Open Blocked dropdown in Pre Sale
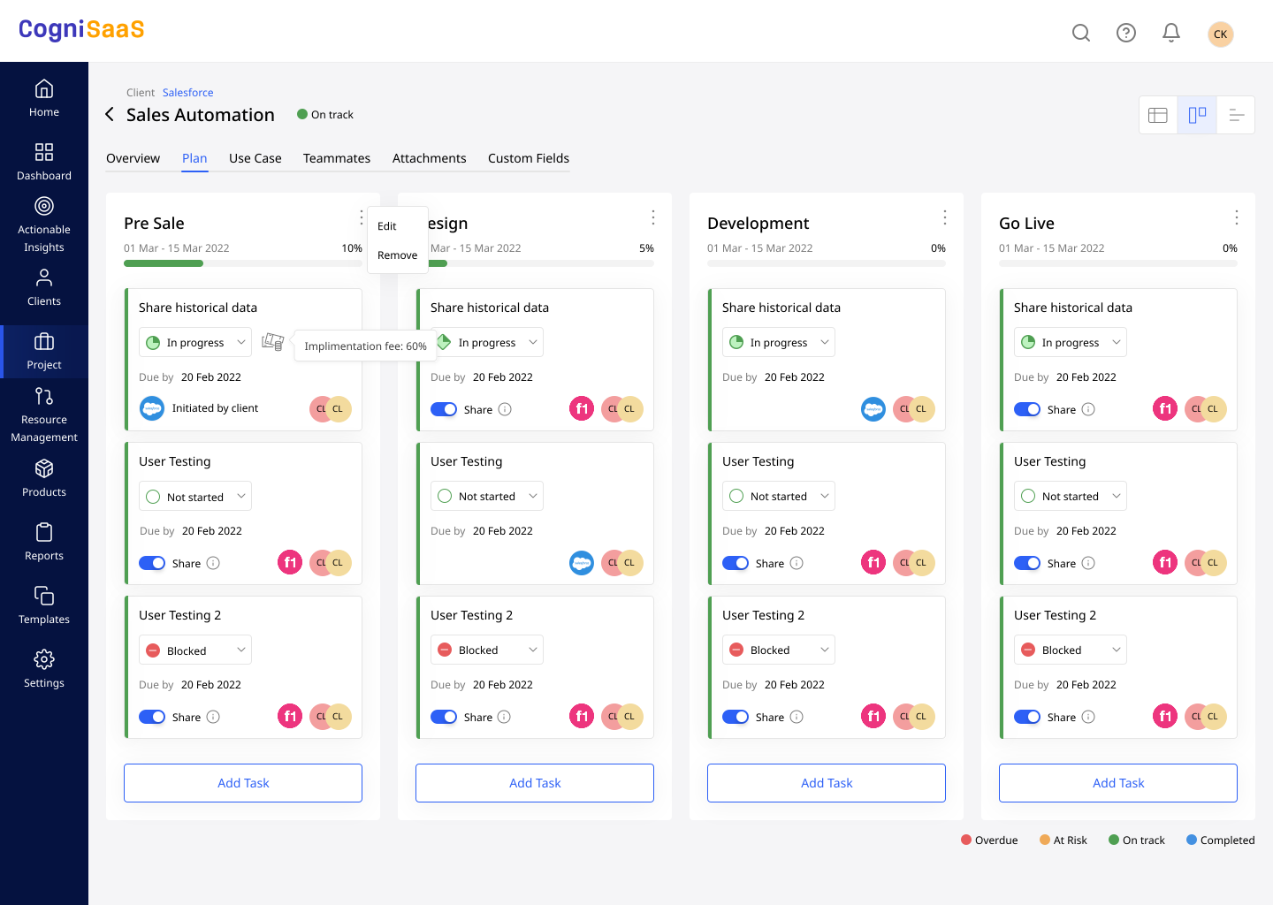This screenshot has width=1273, height=905. (195, 650)
